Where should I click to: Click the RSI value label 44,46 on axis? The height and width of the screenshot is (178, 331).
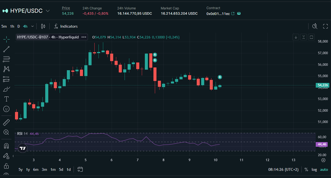[322, 145]
